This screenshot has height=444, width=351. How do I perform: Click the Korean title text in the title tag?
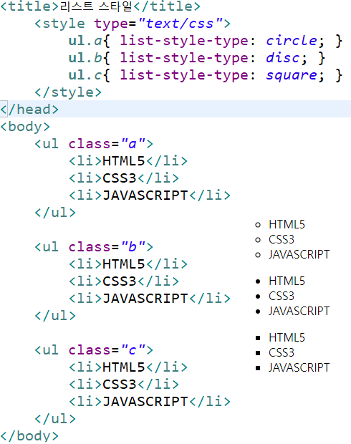pos(96,6)
